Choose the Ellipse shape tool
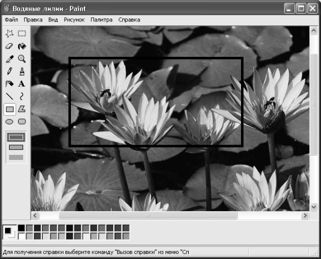Screen dimensions: 321x259 (x=10, y=122)
